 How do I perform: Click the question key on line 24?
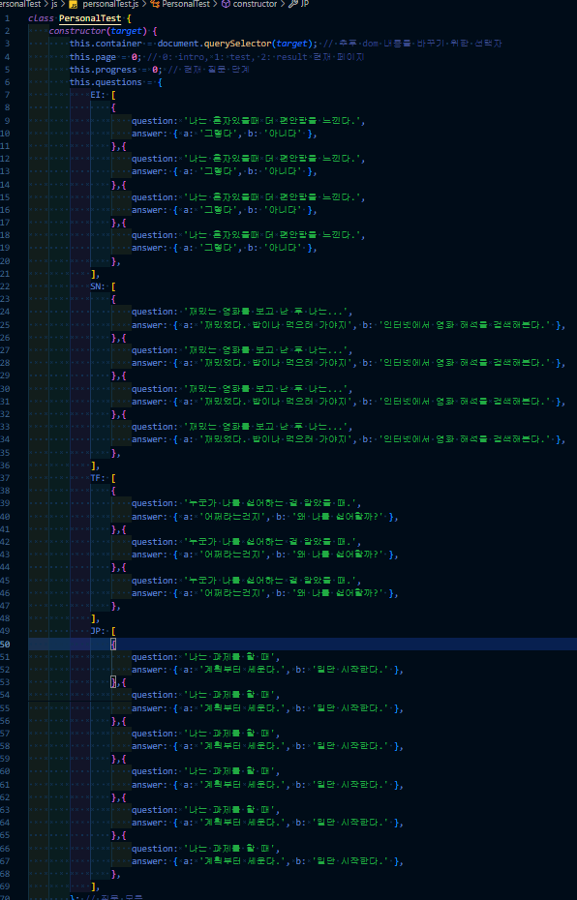(x=153, y=312)
